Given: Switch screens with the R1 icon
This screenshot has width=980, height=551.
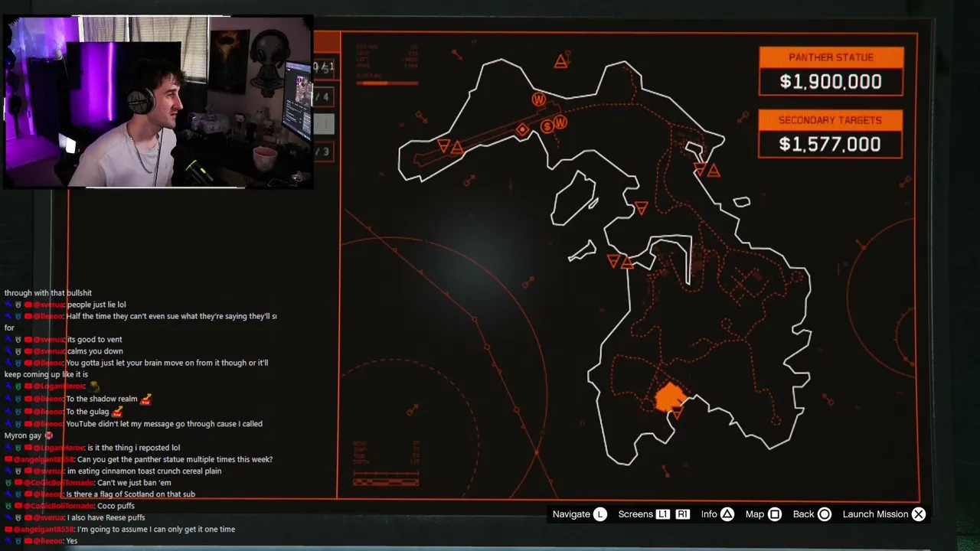Looking at the screenshot, I should pos(682,514).
